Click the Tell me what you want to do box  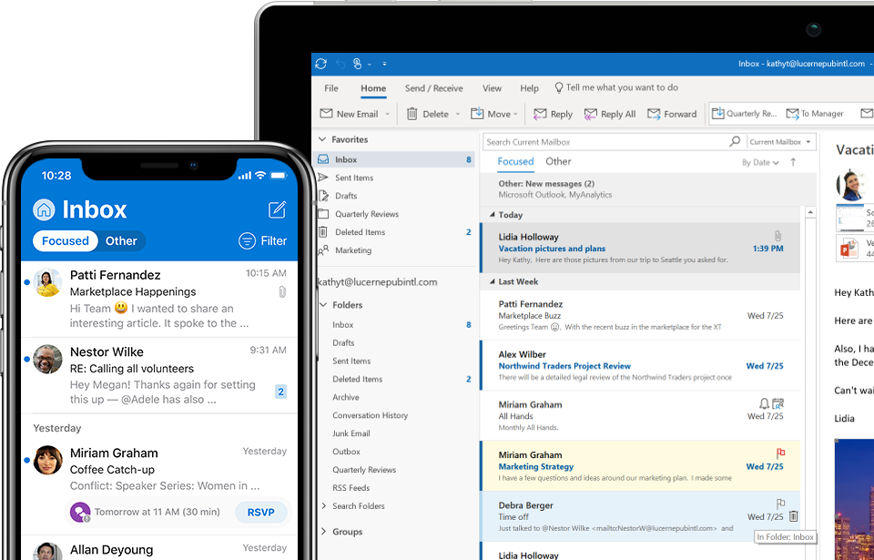click(x=616, y=87)
